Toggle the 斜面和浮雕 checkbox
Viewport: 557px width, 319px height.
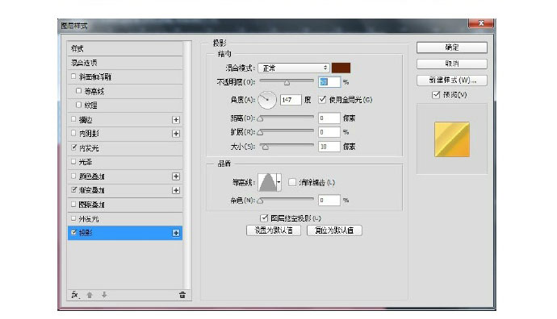(x=73, y=77)
